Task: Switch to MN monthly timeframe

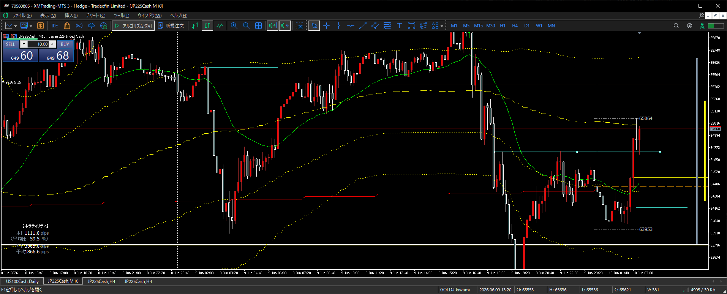Action: pyautogui.click(x=551, y=26)
